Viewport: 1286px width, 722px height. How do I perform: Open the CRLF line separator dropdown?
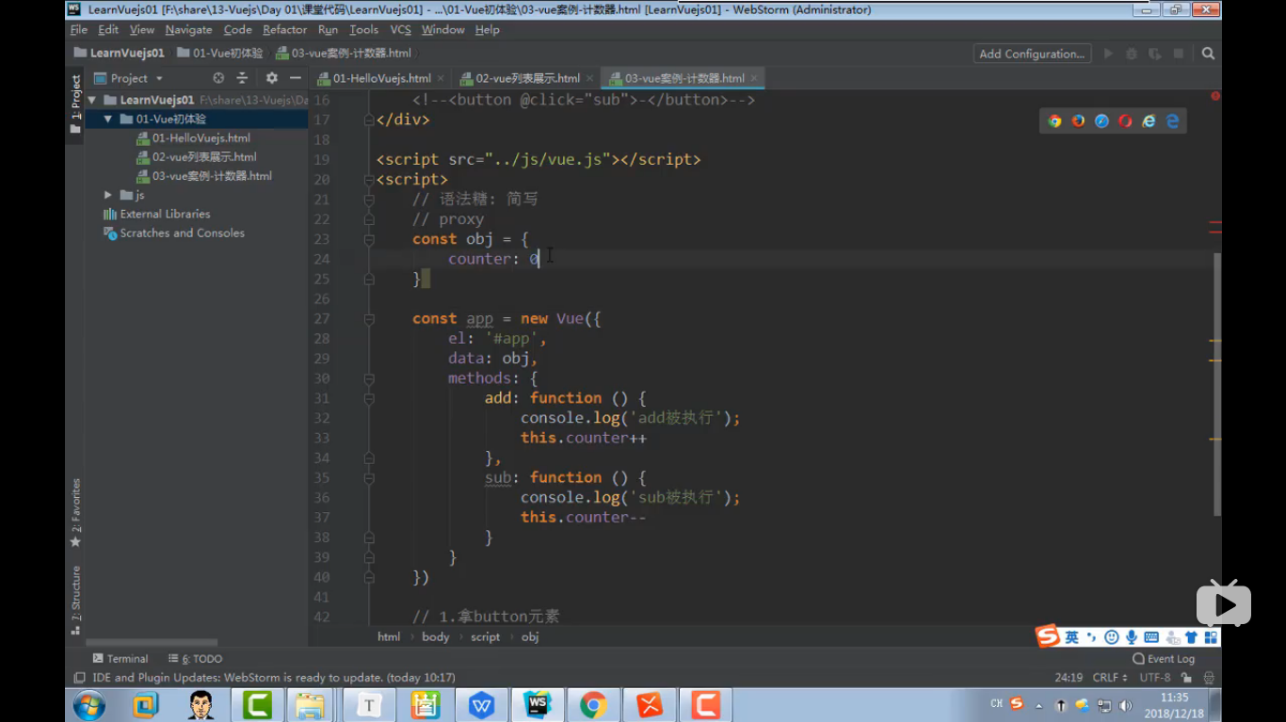click(1110, 678)
